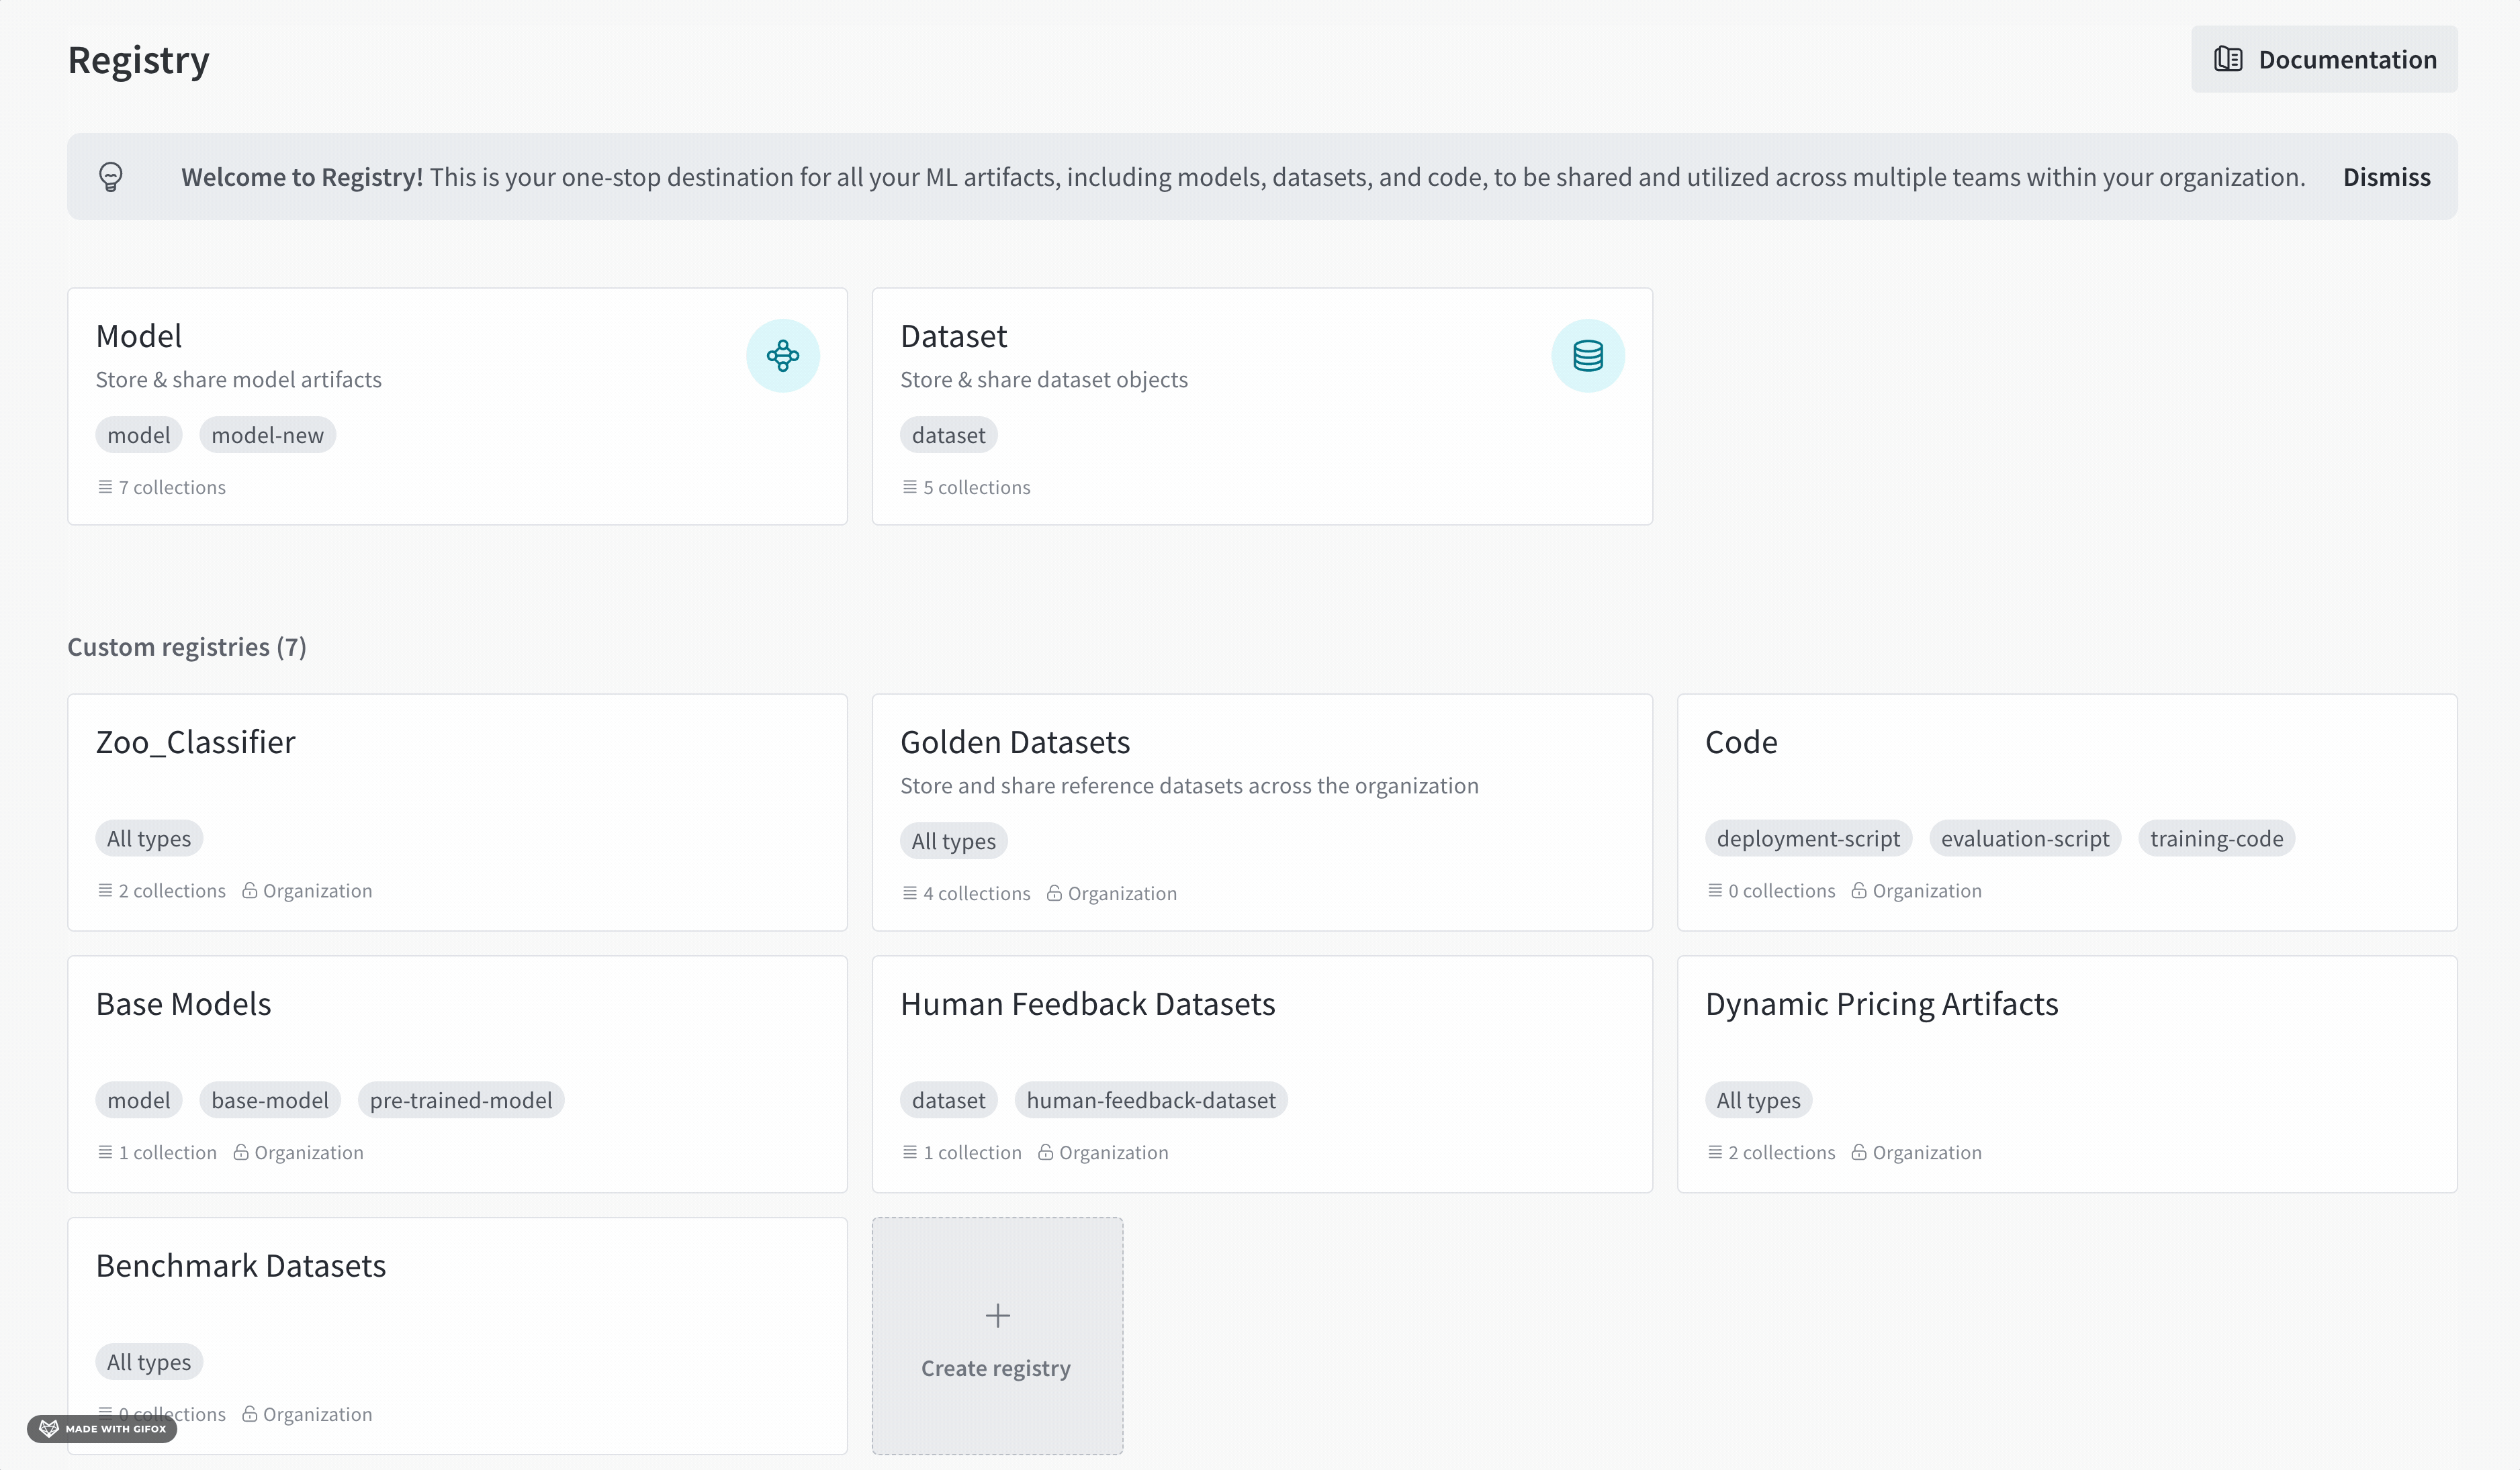Open the Human Feedback Datasets registry
The image size is (2520, 1470).
tap(1087, 1004)
